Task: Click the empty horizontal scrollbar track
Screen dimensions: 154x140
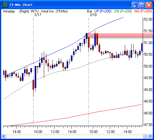Action: tap(74, 136)
